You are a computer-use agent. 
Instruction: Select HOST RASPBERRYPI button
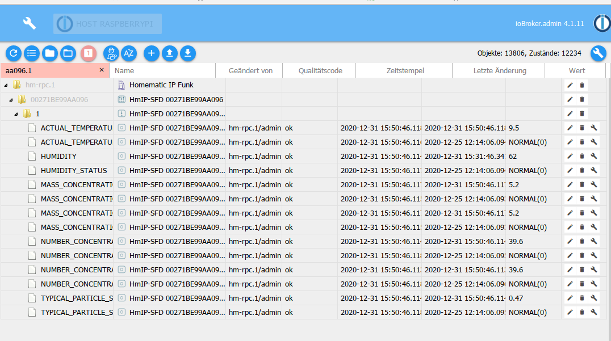pyautogui.click(x=107, y=24)
